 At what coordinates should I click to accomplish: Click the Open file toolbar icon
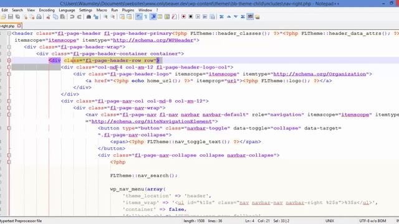[3, 17]
